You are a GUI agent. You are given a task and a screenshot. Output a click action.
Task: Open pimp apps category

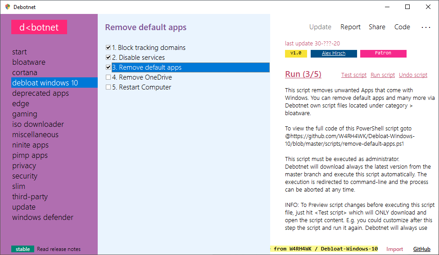click(x=30, y=156)
